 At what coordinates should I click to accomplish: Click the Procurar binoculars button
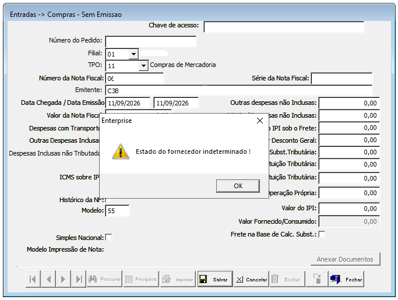(x=104, y=279)
